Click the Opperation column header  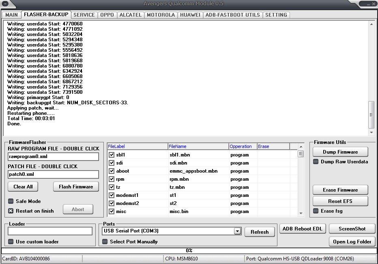click(243, 146)
